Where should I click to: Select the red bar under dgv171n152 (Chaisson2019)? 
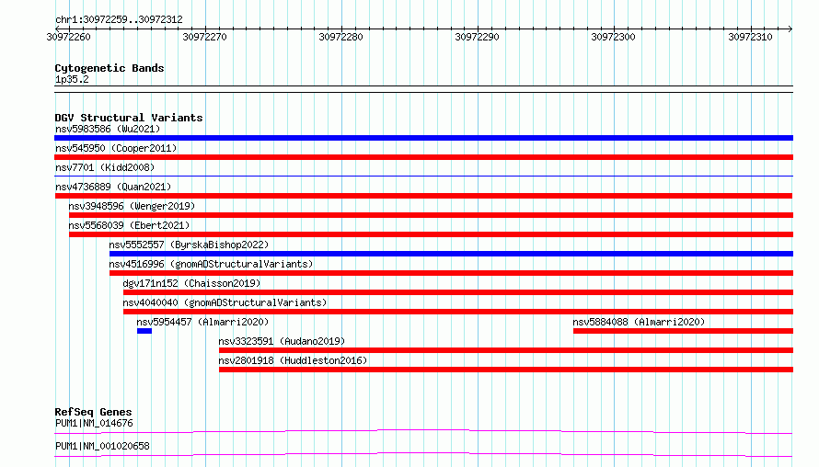tap(458, 292)
